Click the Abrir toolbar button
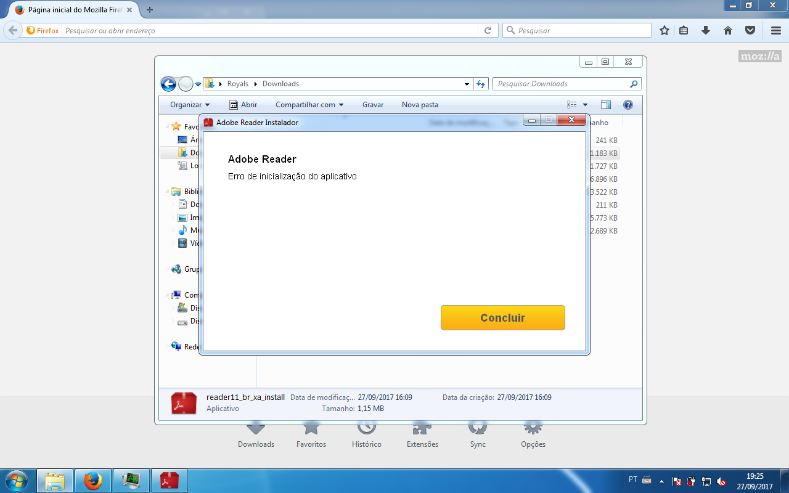 click(243, 105)
